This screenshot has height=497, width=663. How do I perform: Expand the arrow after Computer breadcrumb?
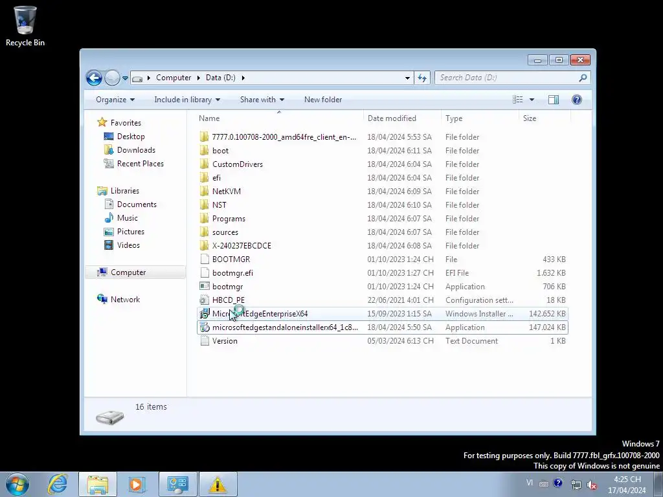[x=198, y=78]
